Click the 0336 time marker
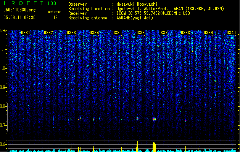 pyautogui.click(x=140, y=33)
